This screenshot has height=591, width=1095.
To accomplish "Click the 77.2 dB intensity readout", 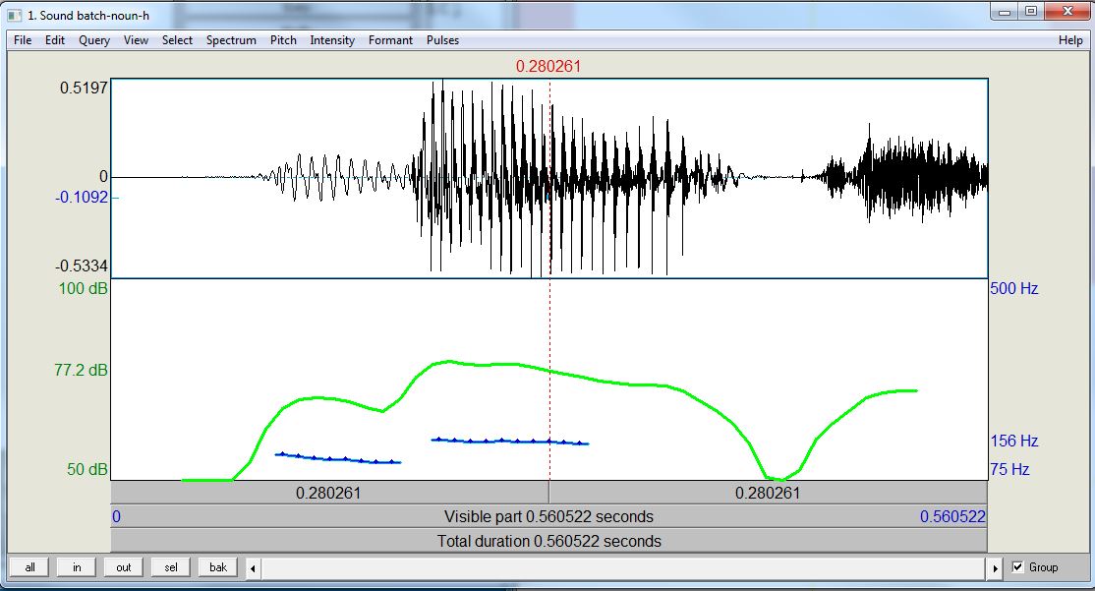I will [81, 370].
